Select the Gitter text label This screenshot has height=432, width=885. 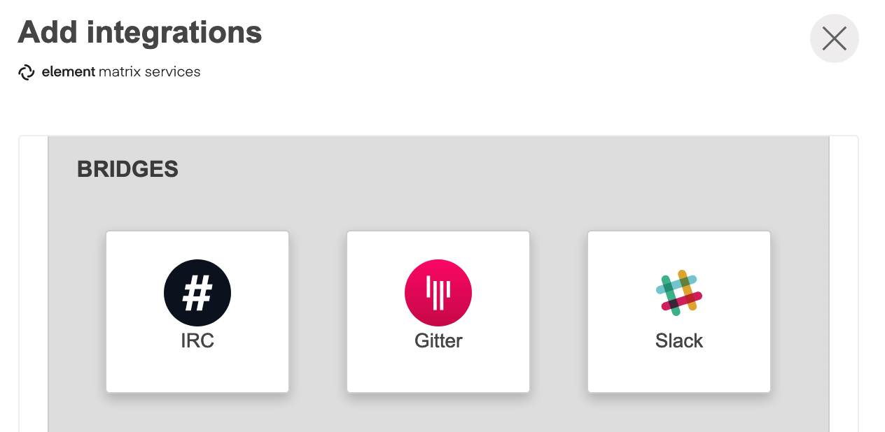pyautogui.click(x=438, y=340)
